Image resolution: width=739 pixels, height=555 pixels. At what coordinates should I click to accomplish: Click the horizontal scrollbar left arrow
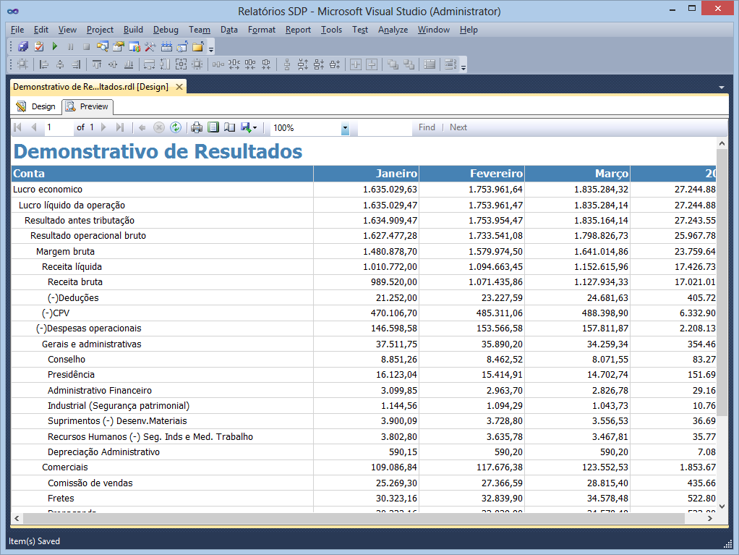[x=17, y=518]
